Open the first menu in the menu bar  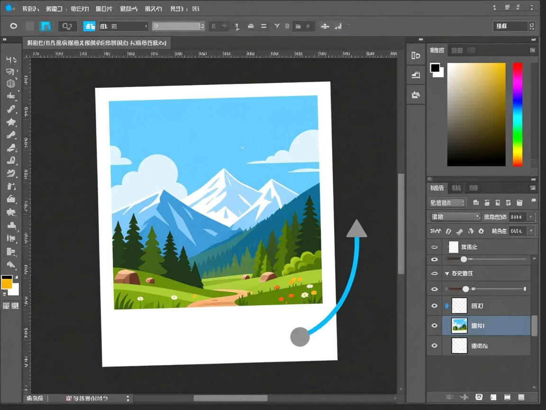tap(31, 9)
